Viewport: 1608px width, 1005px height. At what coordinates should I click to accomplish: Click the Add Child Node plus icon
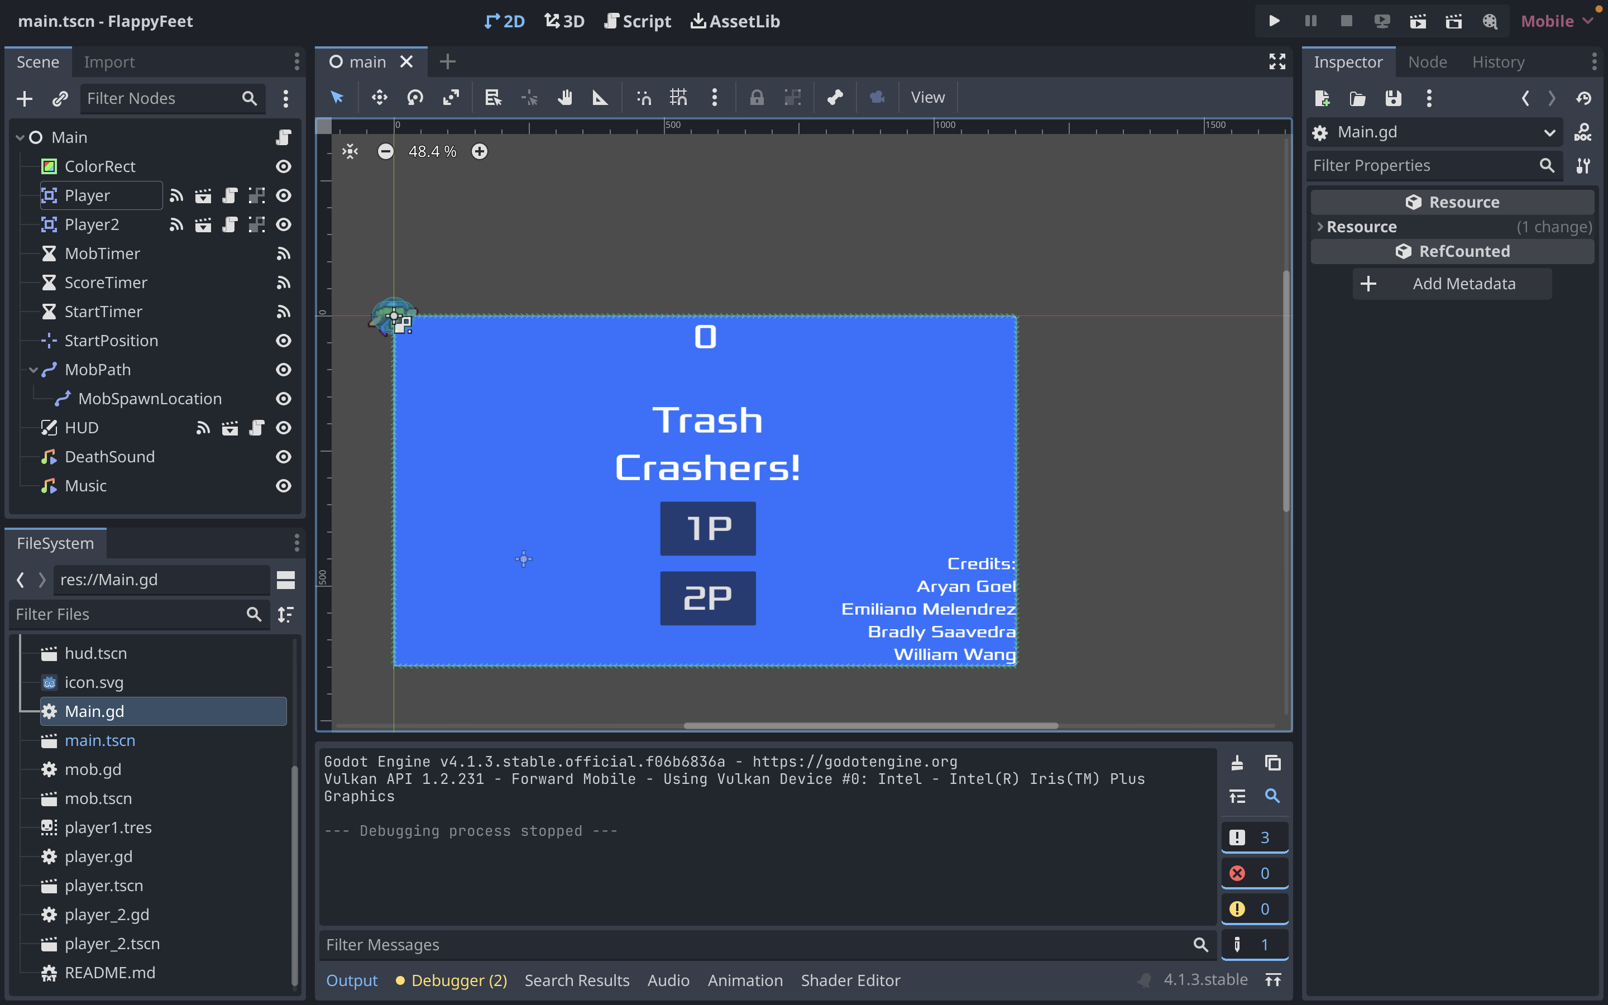tap(25, 98)
